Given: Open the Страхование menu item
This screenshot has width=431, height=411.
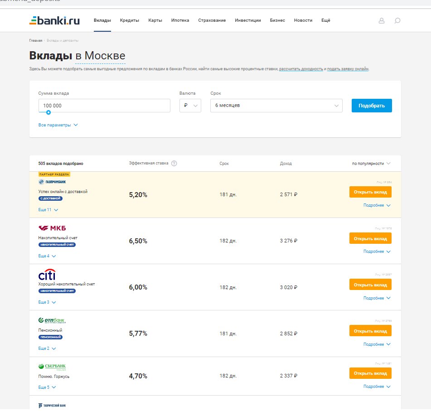Looking at the screenshot, I should pyautogui.click(x=212, y=20).
